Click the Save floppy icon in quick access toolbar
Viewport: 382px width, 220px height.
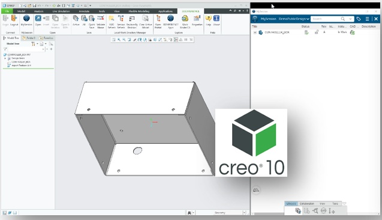34,5
